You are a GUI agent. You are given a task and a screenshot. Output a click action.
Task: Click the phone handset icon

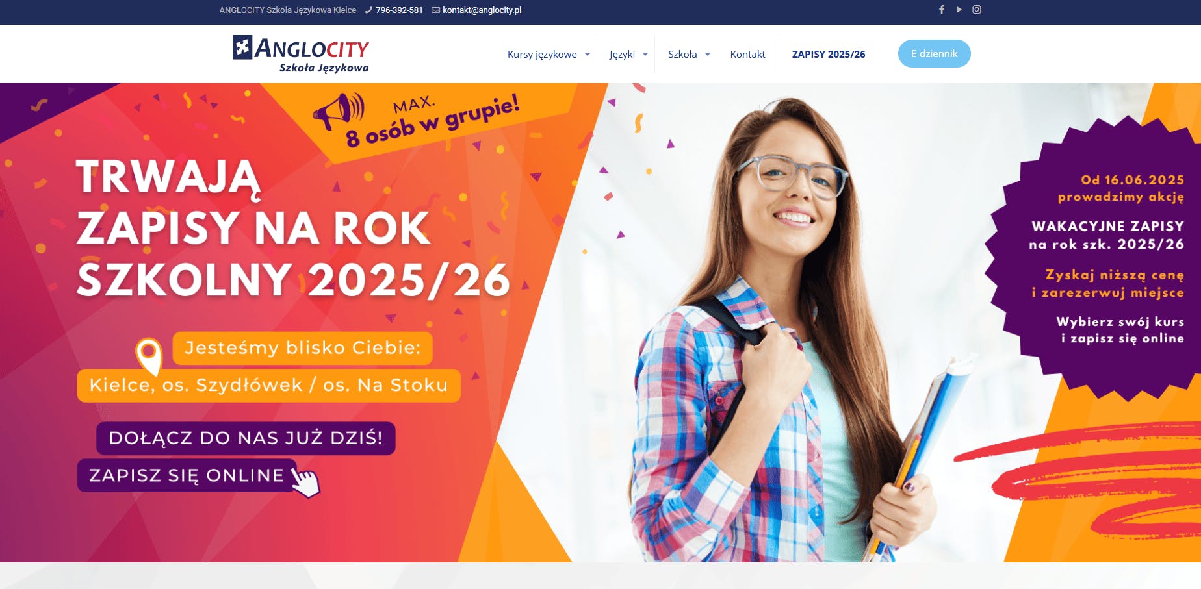tap(368, 10)
